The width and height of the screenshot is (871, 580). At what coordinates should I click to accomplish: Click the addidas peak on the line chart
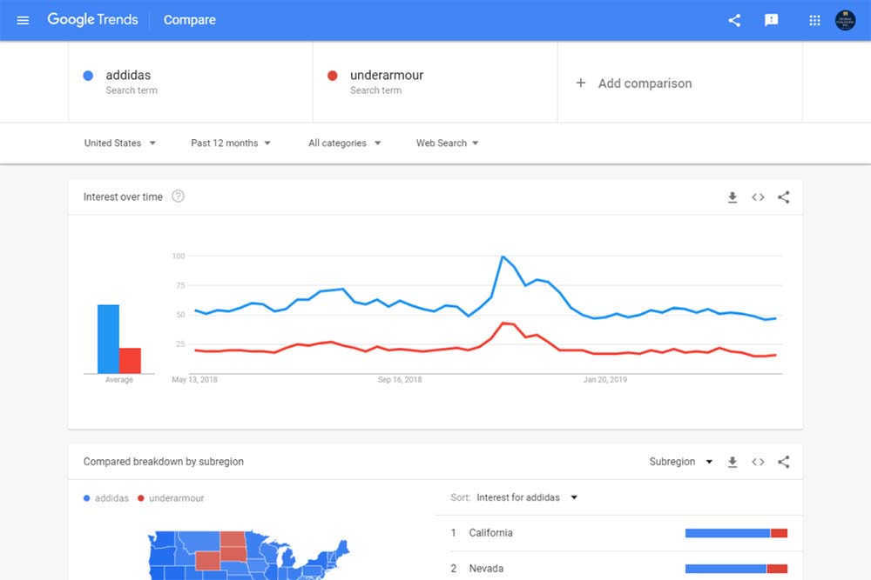503,257
